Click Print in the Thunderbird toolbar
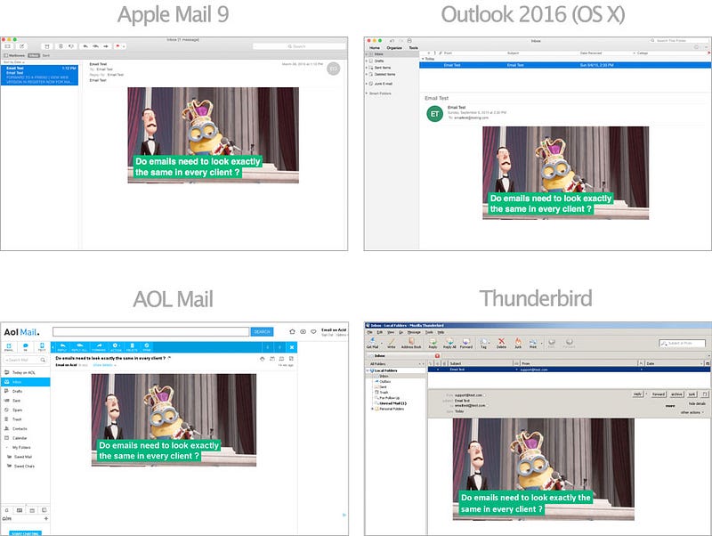This screenshot has height=536, width=712. click(533, 343)
